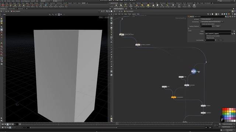Click the parameter pane help icon
This screenshot has height=132, width=236.
tap(235, 16)
